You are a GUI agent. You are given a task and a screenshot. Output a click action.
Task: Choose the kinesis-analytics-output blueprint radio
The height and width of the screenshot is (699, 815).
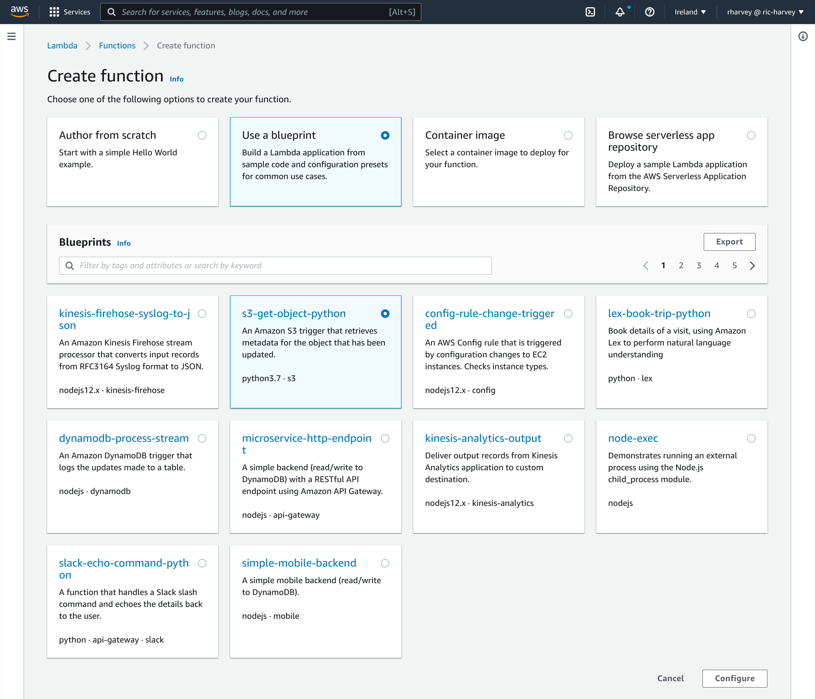click(x=568, y=438)
